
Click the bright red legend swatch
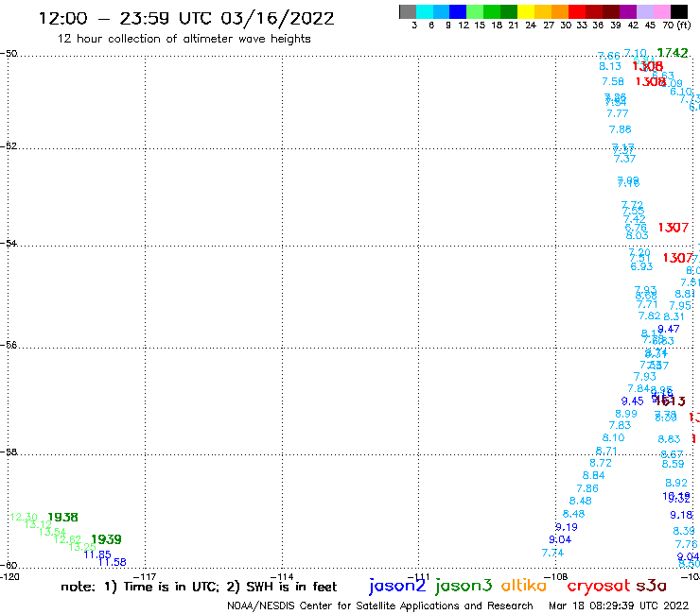tap(577, 11)
